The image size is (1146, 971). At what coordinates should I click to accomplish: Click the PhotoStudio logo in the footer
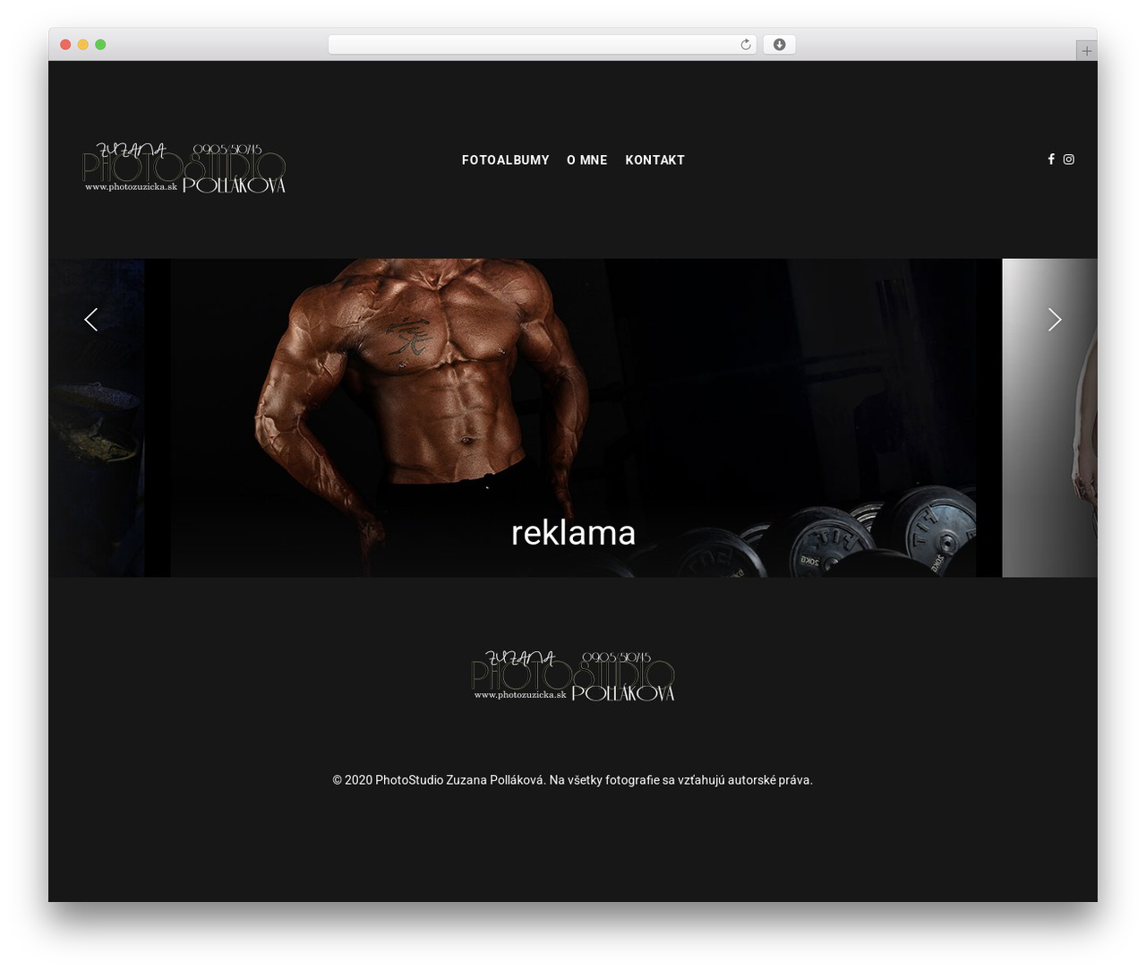(x=573, y=675)
